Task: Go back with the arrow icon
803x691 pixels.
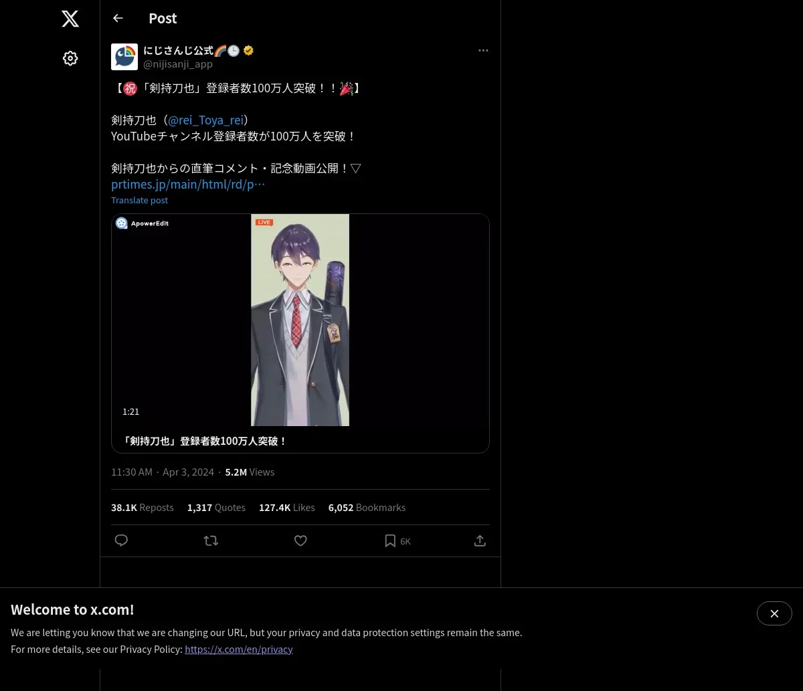Action: coord(118,18)
